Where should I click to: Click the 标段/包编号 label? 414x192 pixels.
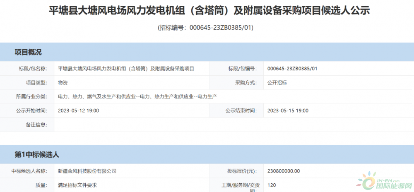point(242,69)
